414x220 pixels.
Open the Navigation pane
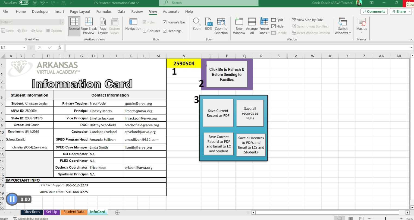coord(133,24)
